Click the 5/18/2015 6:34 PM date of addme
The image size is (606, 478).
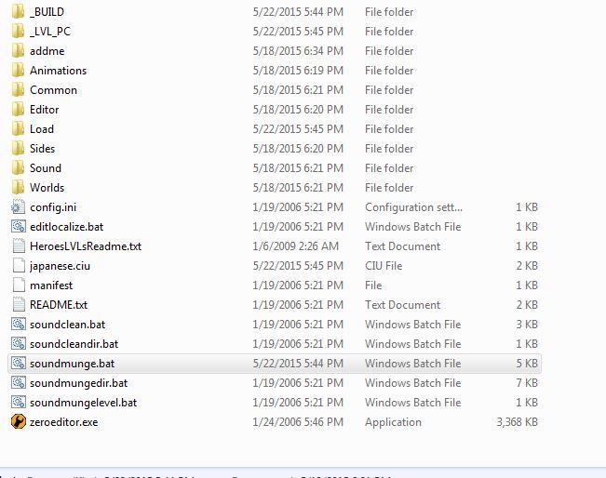tap(298, 51)
